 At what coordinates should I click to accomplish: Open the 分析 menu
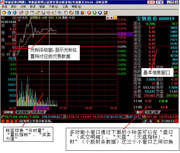23,7
